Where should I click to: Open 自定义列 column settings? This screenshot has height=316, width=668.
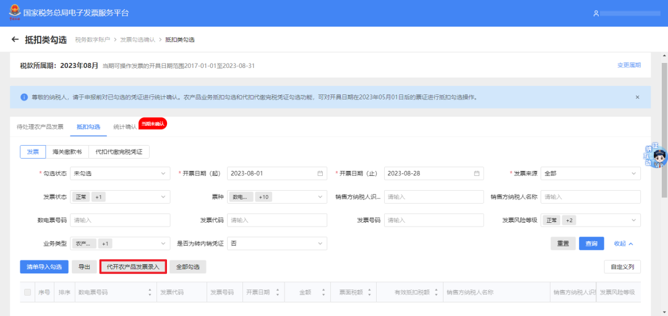622,267
